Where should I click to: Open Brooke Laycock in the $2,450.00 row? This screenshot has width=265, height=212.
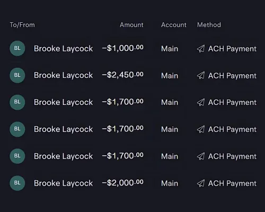[63, 76]
